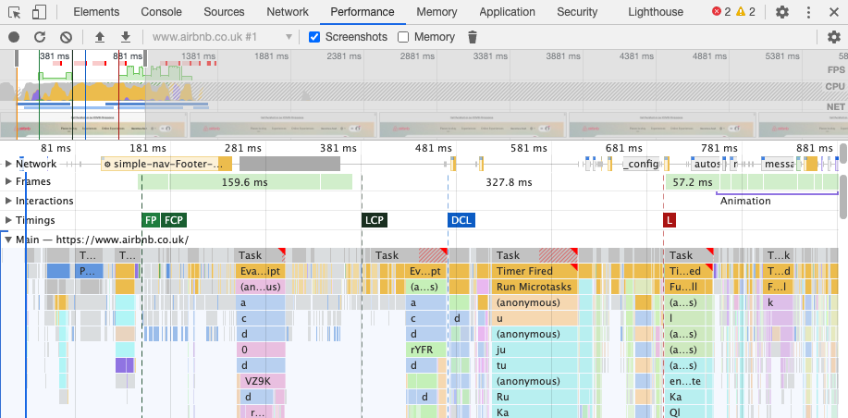Select the FP timing marker
The width and height of the screenshot is (848, 418).
(x=151, y=220)
